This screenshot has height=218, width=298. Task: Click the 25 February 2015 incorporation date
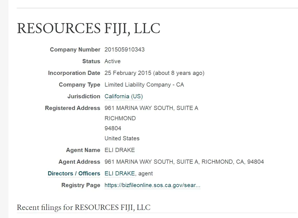coord(128,73)
